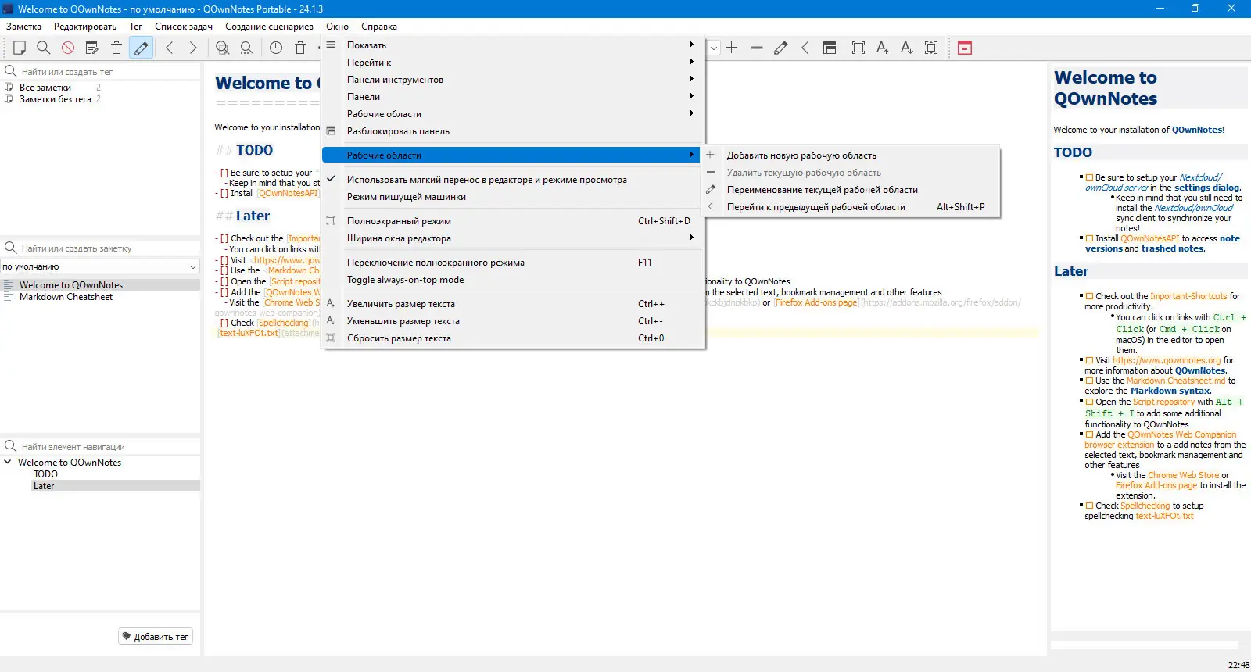
Task: Click the red distraction-free mode toolbar icon
Action: tap(965, 48)
